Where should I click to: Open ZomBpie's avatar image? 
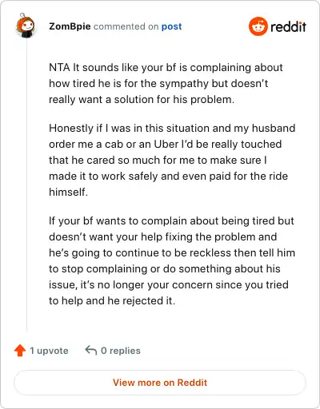[26, 26]
